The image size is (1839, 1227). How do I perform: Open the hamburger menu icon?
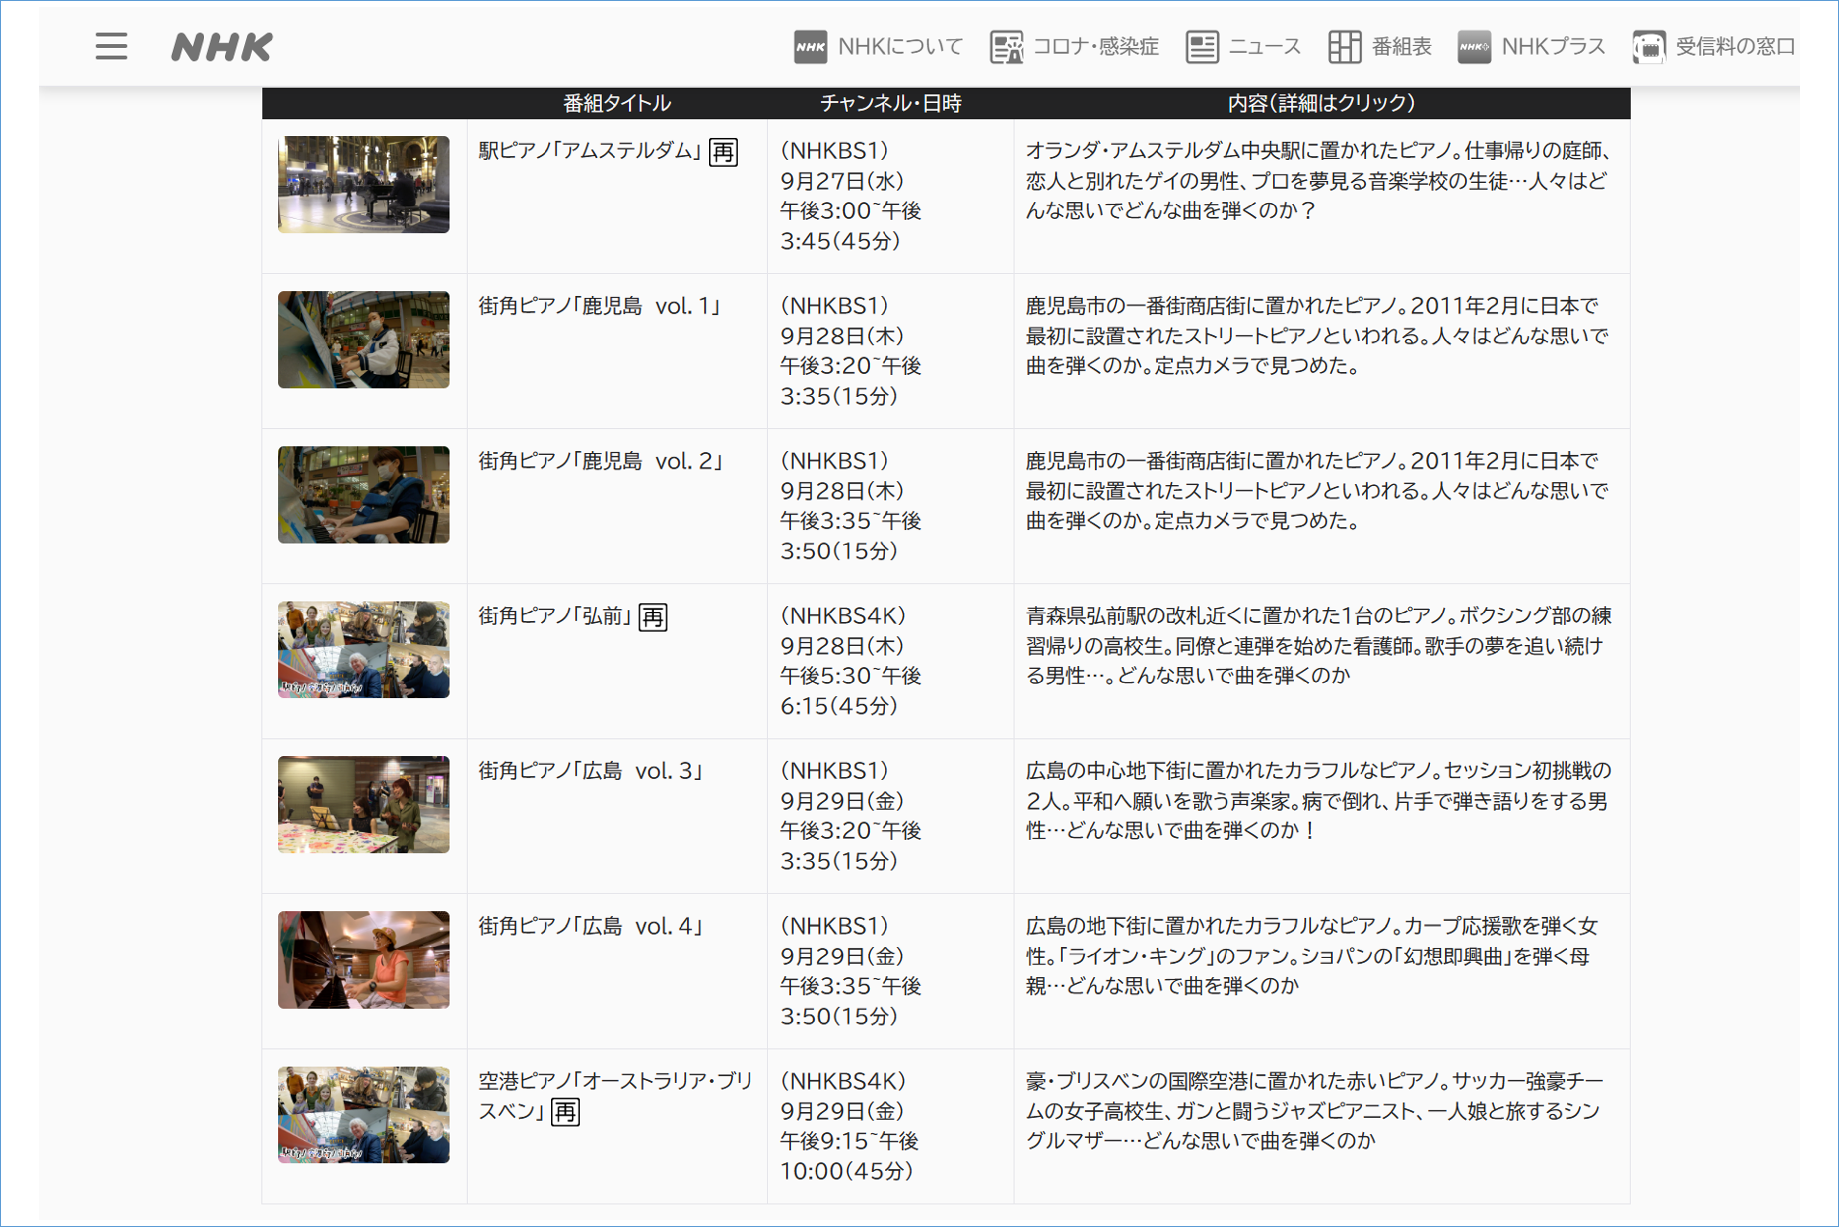[111, 46]
